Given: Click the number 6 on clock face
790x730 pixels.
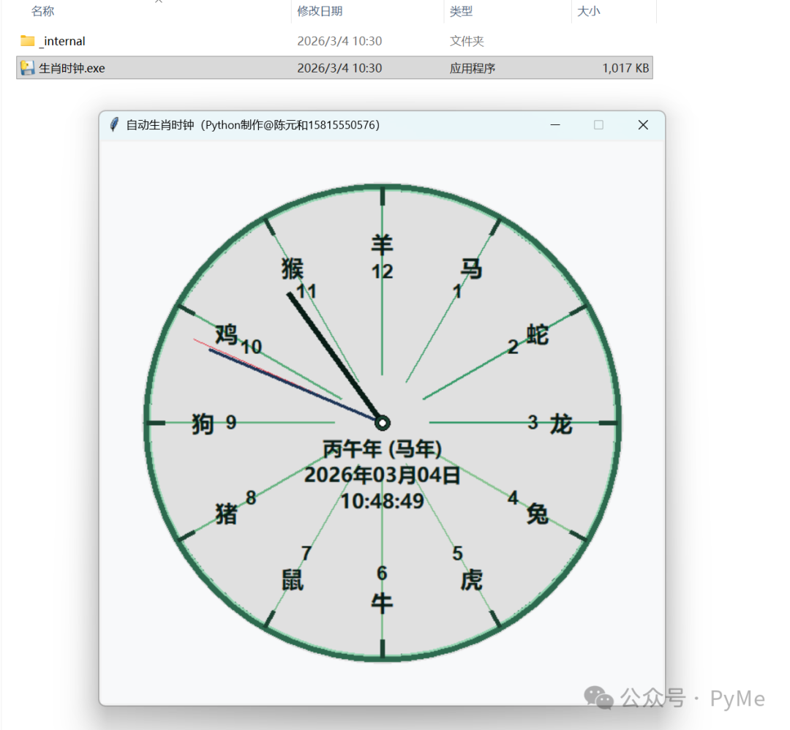Looking at the screenshot, I should click(383, 573).
